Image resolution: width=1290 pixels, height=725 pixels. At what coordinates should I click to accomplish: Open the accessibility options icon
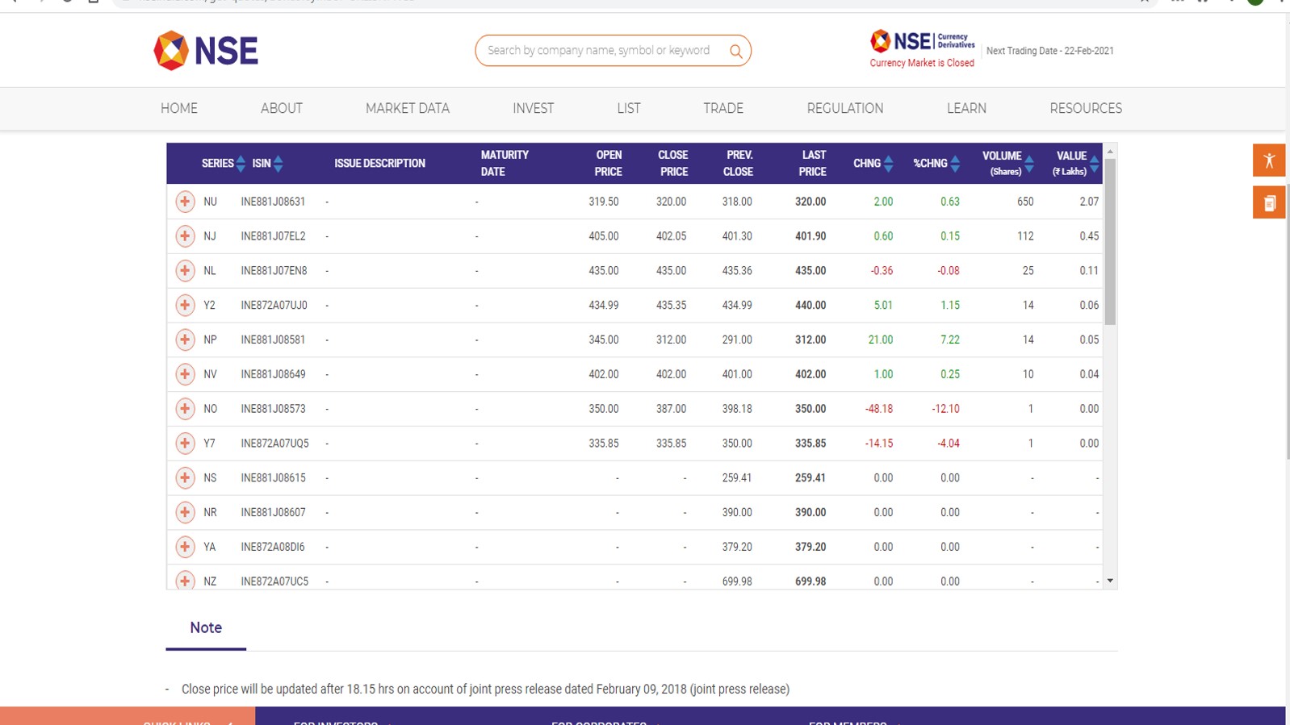coord(1269,160)
